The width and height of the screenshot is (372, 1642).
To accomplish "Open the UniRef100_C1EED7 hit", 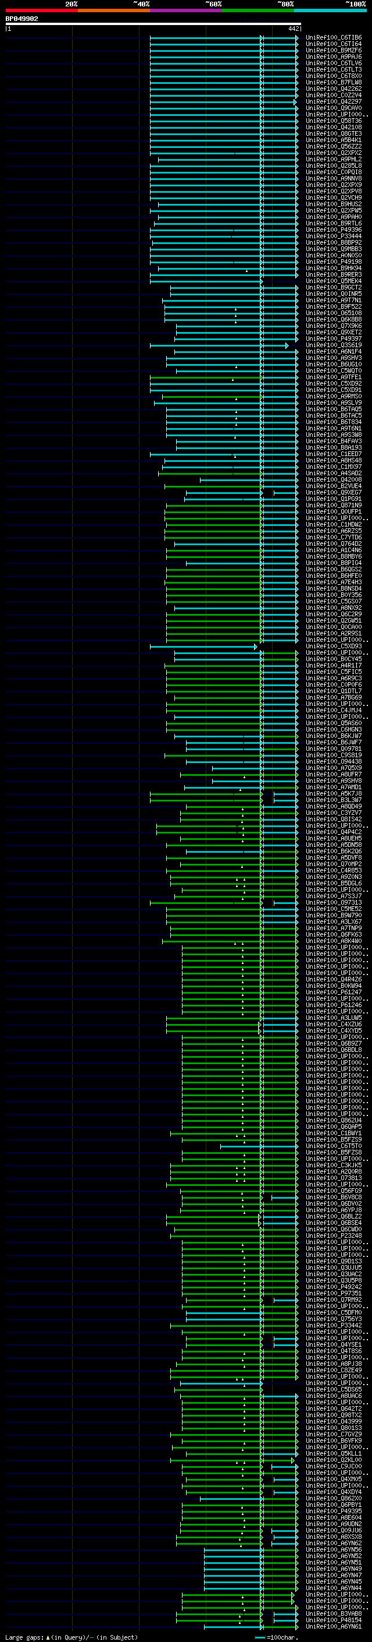I will click(x=334, y=454).
